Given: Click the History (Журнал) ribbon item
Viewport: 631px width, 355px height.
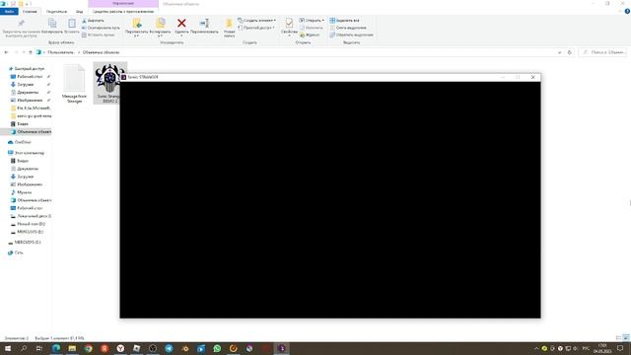Looking at the screenshot, I should (310, 35).
